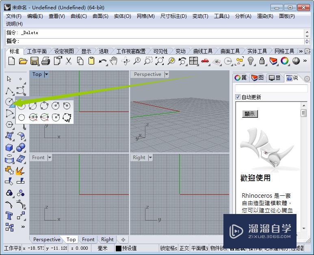The width and height of the screenshot is (314, 255).
Task: Expand more toolbar tabs chevron
Action: pos(301,51)
